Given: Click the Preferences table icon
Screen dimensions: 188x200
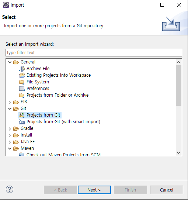Looking at the screenshot, I should pyautogui.click(x=22, y=89).
